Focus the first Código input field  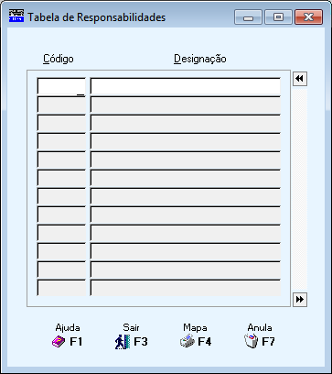[x=61, y=86]
